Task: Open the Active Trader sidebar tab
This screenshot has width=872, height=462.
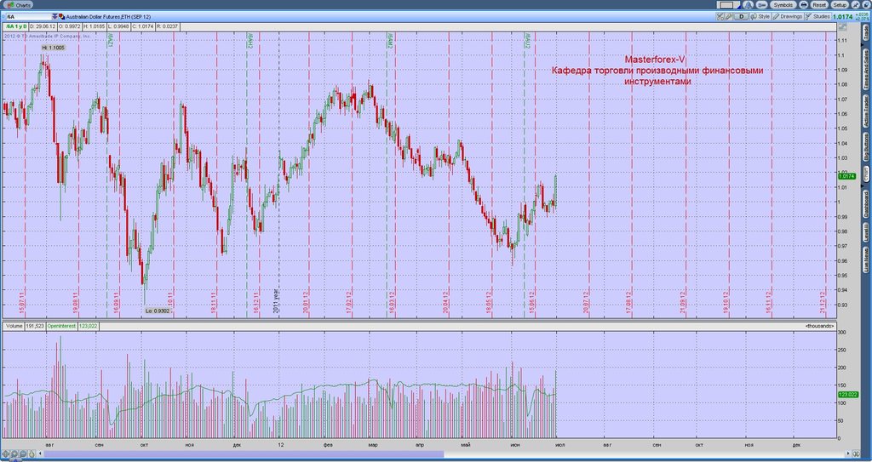Action: (866, 111)
